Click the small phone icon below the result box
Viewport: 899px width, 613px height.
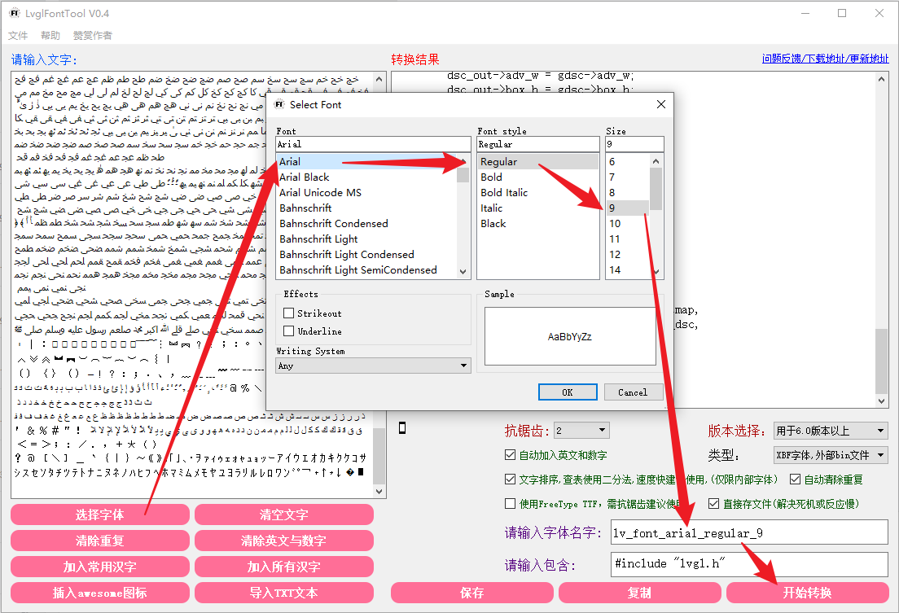[x=402, y=427]
